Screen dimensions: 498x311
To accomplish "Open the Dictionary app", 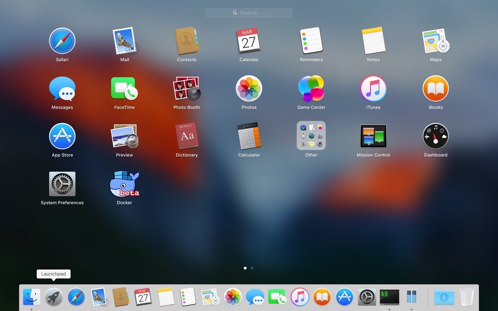I will (186, 136).
